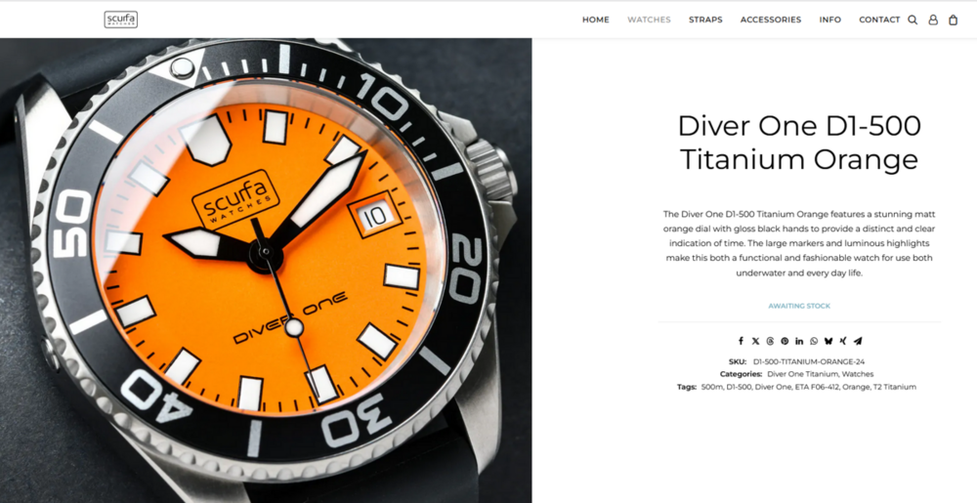This screenshot has height=503, width=977.
Task: Open the STRAPS menu item
Action: [x=705, y=20]
